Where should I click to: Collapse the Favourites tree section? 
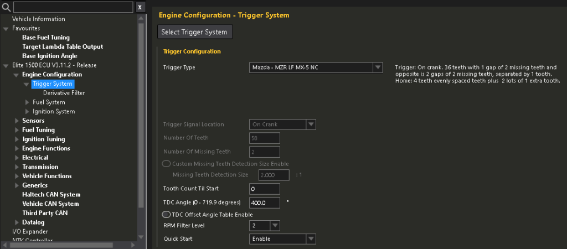point(6,28)
